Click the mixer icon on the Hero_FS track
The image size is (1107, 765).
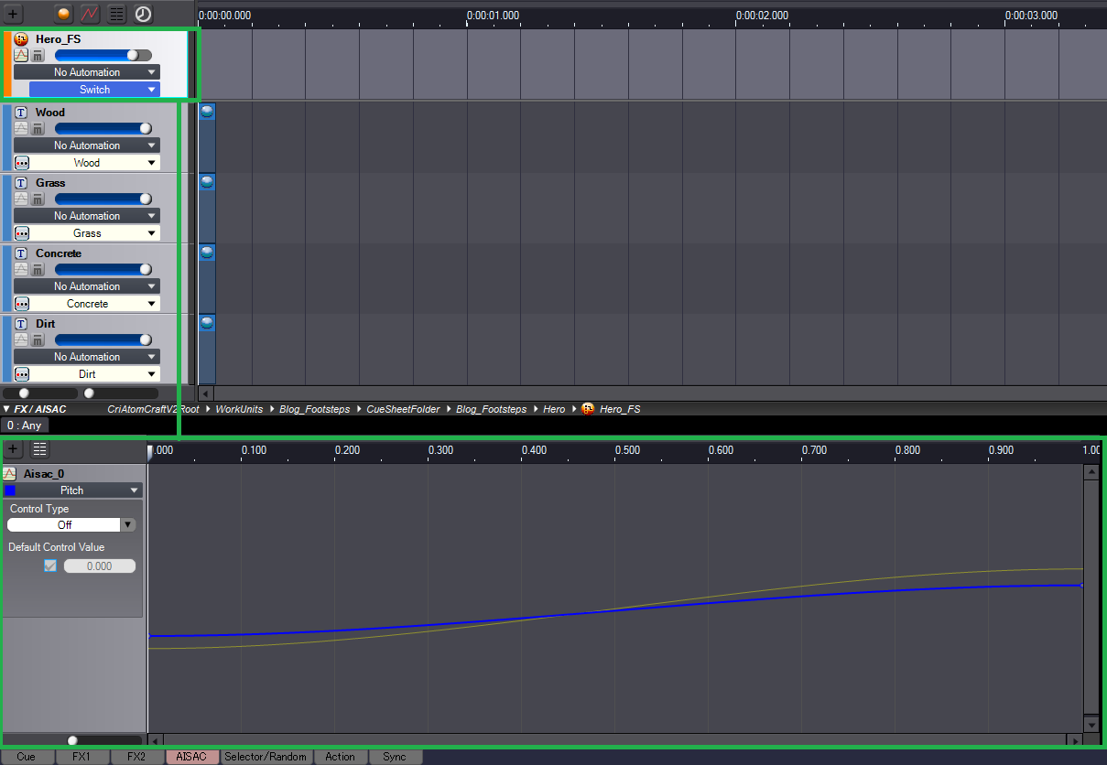38,56
